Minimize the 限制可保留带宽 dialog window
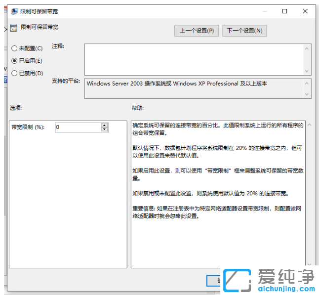 tap(262, 11)
